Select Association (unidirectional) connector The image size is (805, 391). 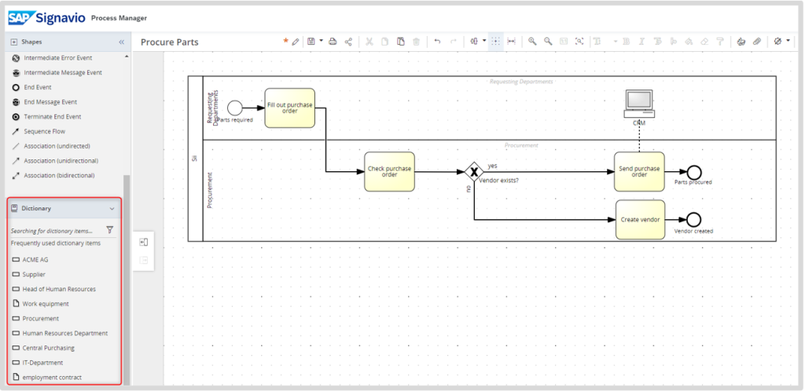pyautogui.click(x=55, y=161)
